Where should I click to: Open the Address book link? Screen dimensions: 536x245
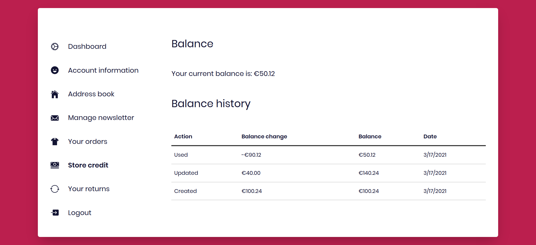[91, 94]
